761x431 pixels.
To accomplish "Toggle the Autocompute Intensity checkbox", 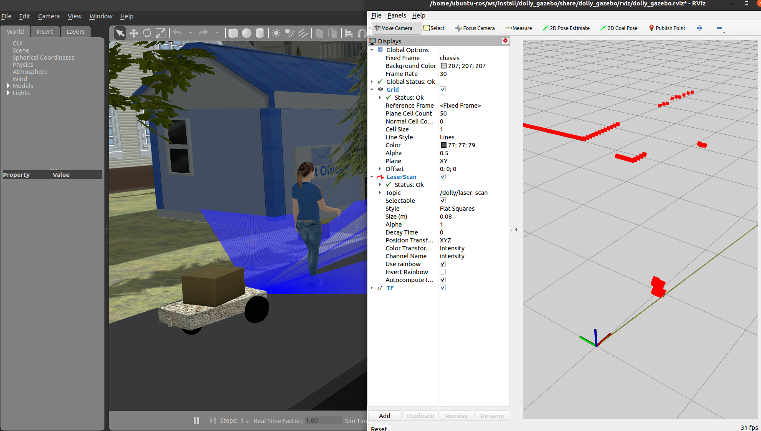I will pyautogui.click(x=443, y=280).
